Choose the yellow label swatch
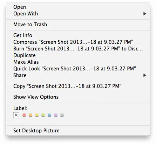This screenshot has width=156, height=145. 37,115
